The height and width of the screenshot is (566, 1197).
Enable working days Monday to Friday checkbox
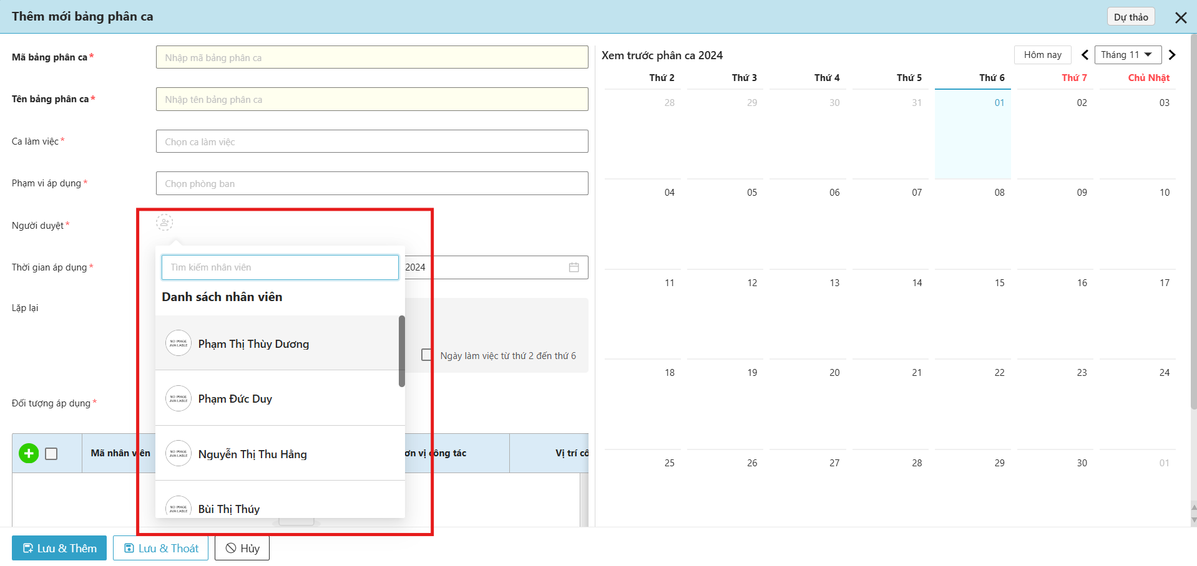click(x=427, y=355)
